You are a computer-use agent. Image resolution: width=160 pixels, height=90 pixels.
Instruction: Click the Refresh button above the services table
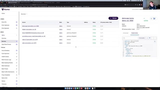pyautogui.click(x=113, y=18)
